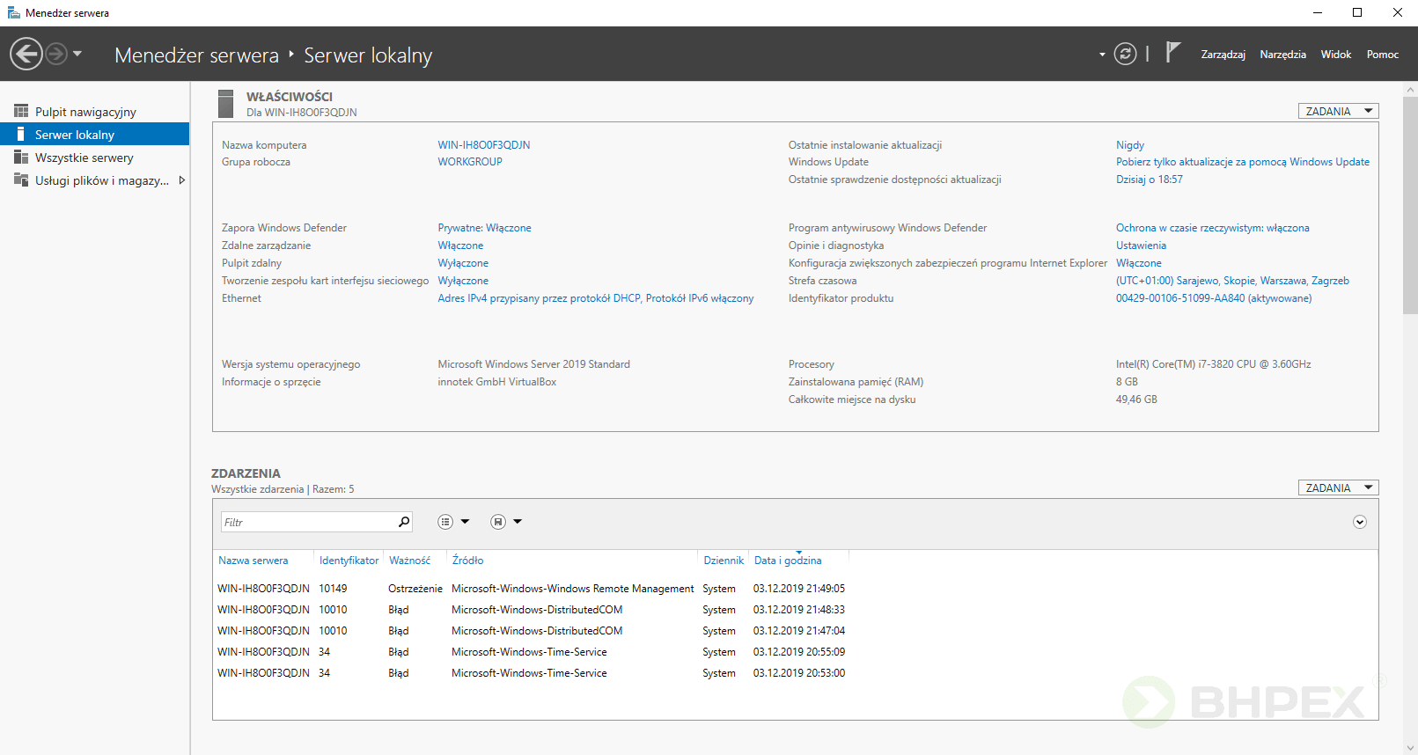Screen dimensions: 1418x755
Task: Click firewall status Prywatne: Włączone
Action: pyautogui.click(x=484, y=228)
